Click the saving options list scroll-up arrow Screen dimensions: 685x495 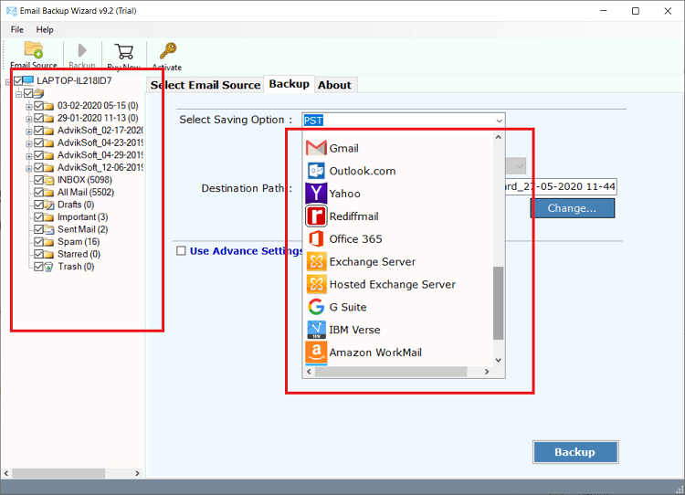pos(498,137)
